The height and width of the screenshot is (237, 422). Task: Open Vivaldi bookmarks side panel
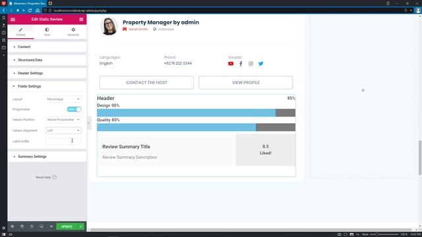3,18
